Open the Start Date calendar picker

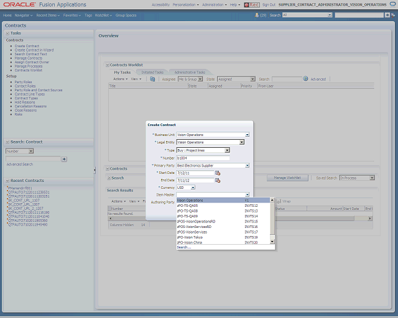pos(218,173)
